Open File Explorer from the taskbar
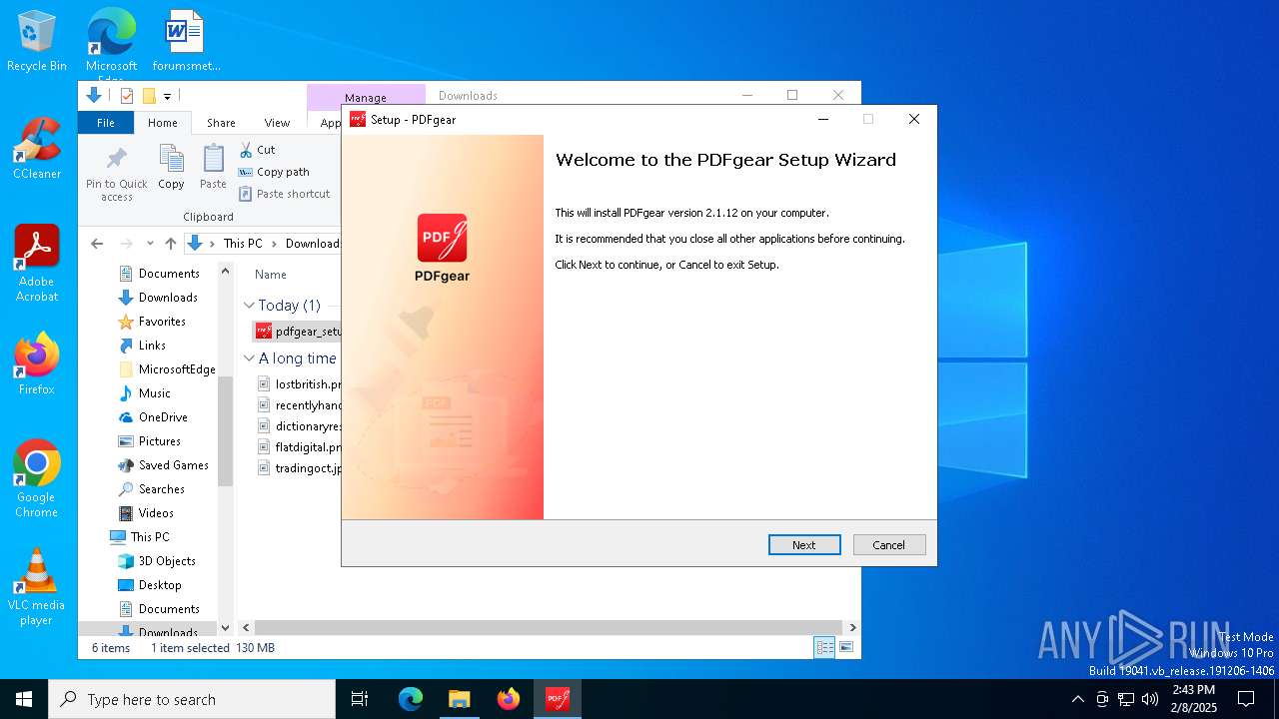Viewport: 1279px width, 719px height. [459, 699]
